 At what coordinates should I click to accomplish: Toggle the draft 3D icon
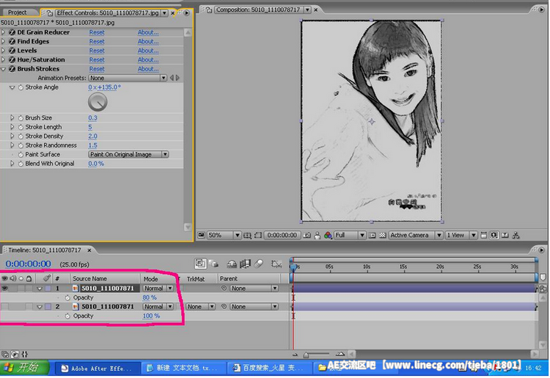(x=213, y=263)
